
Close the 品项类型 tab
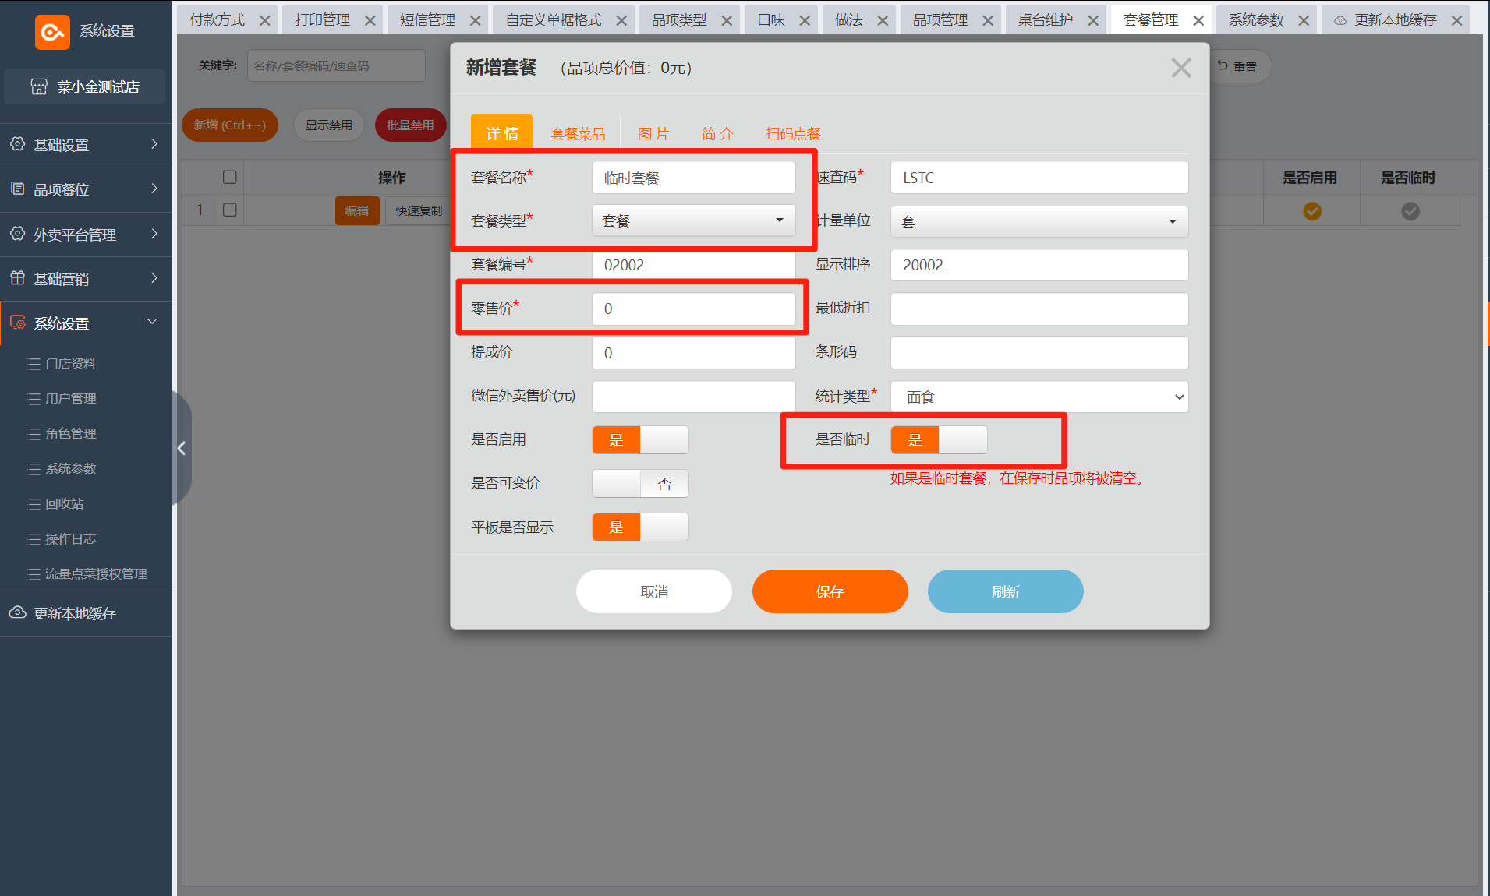click(x=727, y=20)
